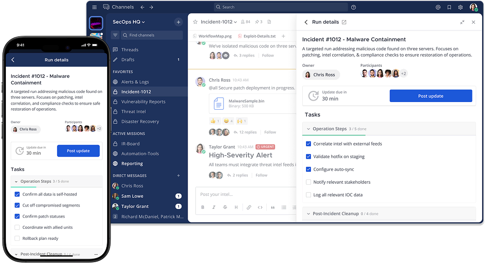Open the Threads sidebar item

129,50
